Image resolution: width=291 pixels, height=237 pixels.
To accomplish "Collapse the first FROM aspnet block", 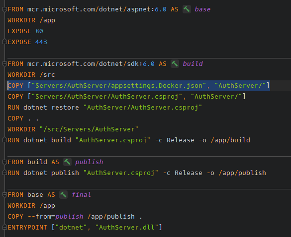I will coord(4,9).
